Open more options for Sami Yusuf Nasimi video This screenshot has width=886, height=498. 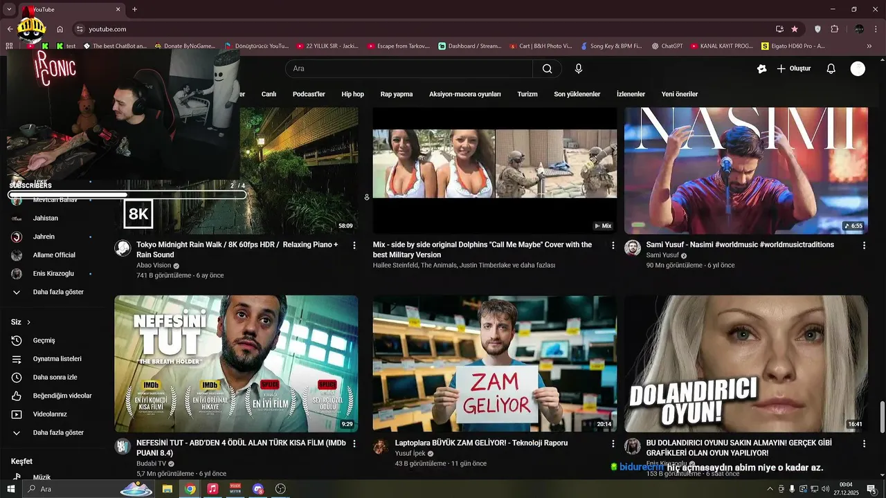tap(864, 245)
